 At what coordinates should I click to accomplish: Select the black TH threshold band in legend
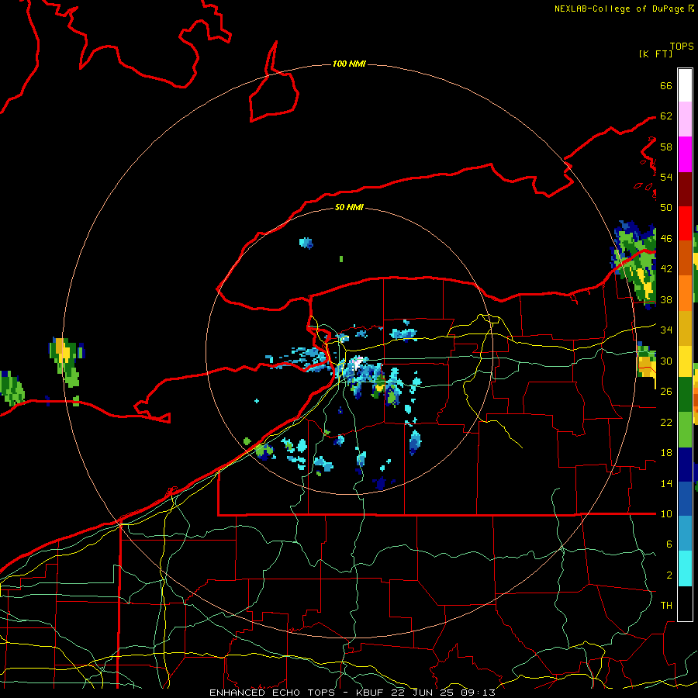click(685, 603)
